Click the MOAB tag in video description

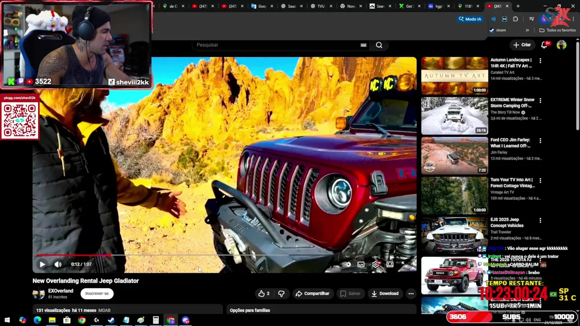104,310
